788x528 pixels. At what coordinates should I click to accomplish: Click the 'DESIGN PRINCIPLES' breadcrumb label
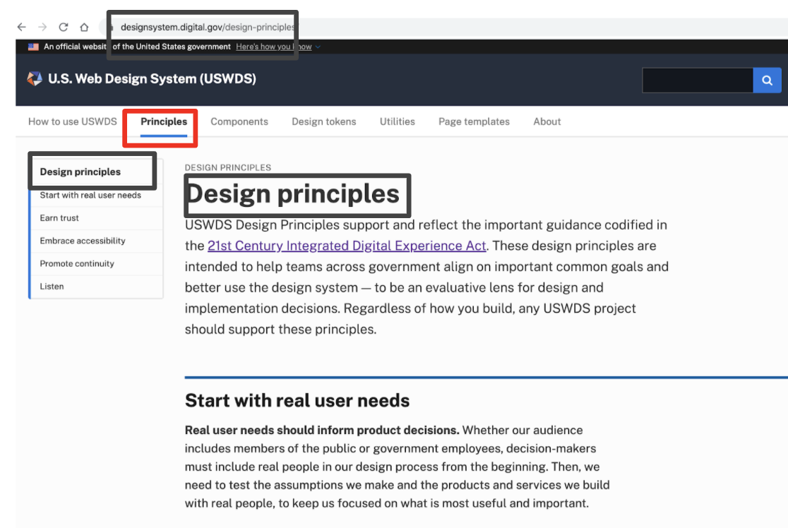tap(227, 168)
